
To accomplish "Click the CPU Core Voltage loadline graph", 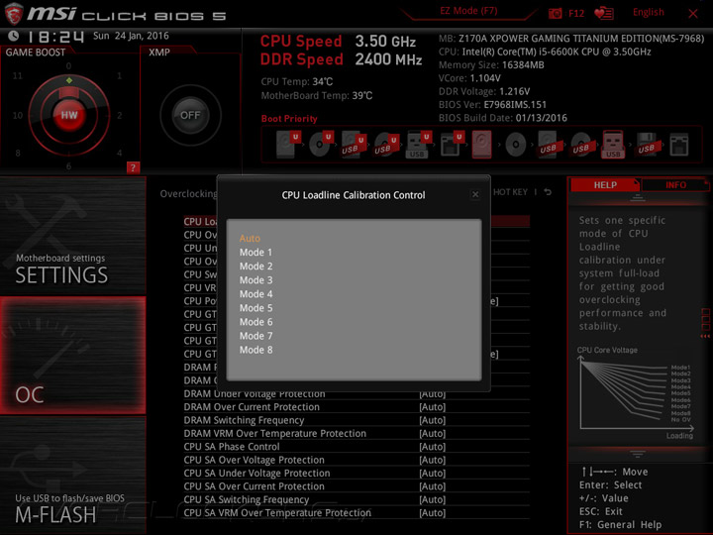I will click(x=636, y=393).
